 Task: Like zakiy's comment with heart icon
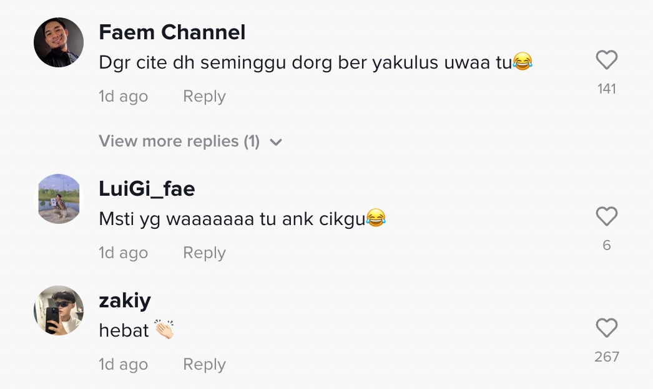click(x=606, y=329)
